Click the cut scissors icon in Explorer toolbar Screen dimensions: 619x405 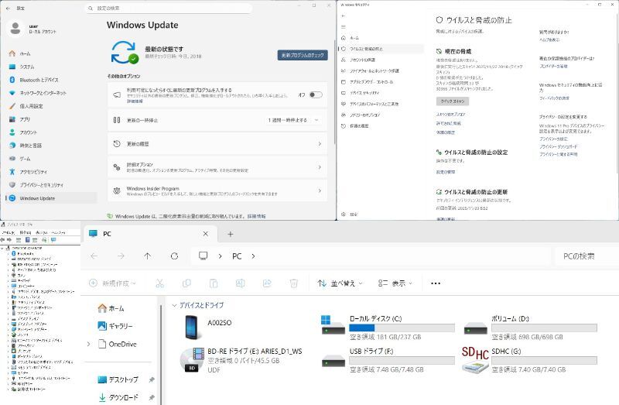(x=159, y=283)
